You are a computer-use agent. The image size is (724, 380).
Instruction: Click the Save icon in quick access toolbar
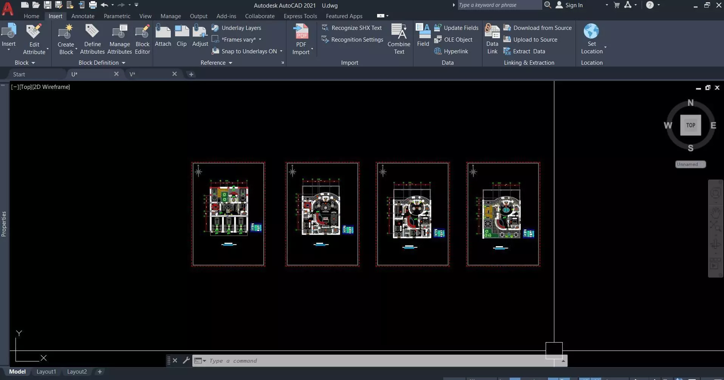(x=48, y=5)
